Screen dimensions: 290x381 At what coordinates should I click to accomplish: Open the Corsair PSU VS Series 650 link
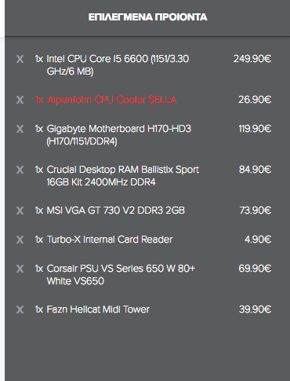pyautogui.click(x=115, y=275)
